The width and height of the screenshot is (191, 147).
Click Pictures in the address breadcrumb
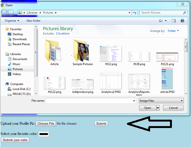(x=48, y=13)
